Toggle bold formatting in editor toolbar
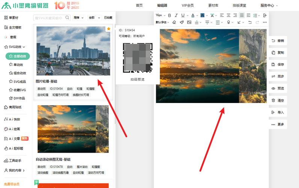Screen dimensions: 299x188 pos(169,15)
